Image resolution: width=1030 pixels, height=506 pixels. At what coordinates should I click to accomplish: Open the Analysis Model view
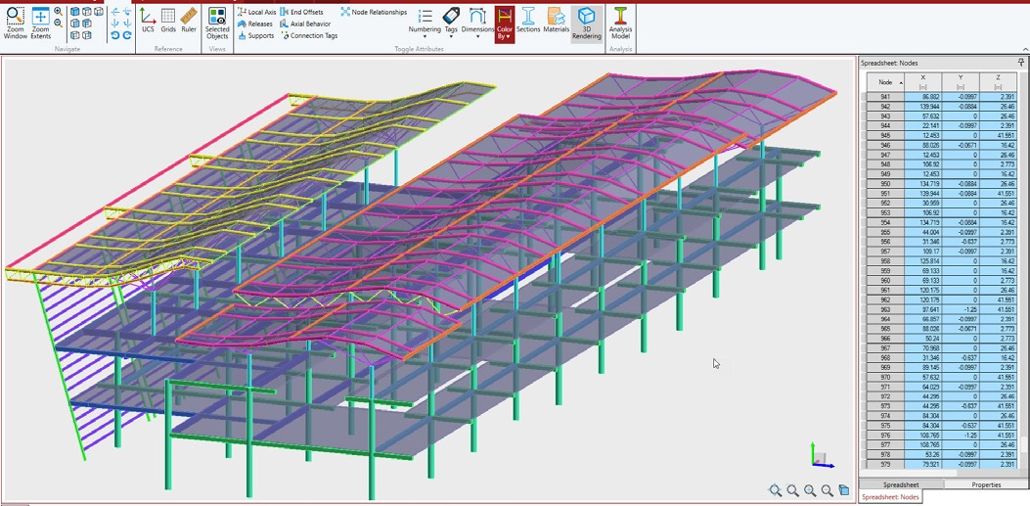(620, 22)
